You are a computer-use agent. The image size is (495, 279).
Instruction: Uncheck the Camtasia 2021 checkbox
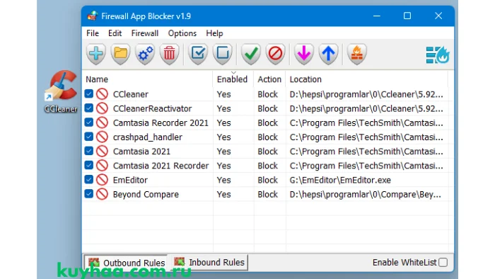pyautogui.click(x=88, y=151)
